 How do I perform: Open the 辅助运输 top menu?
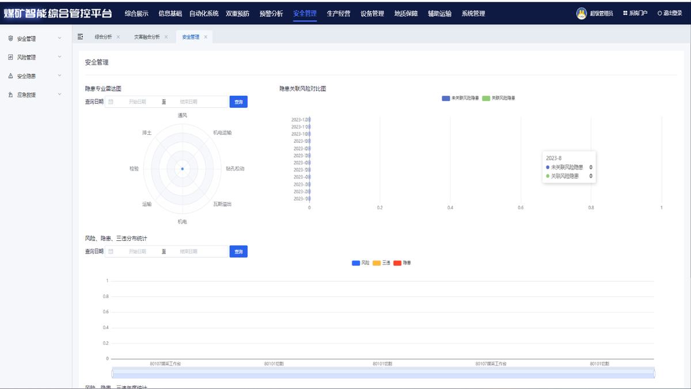(439, 13)
